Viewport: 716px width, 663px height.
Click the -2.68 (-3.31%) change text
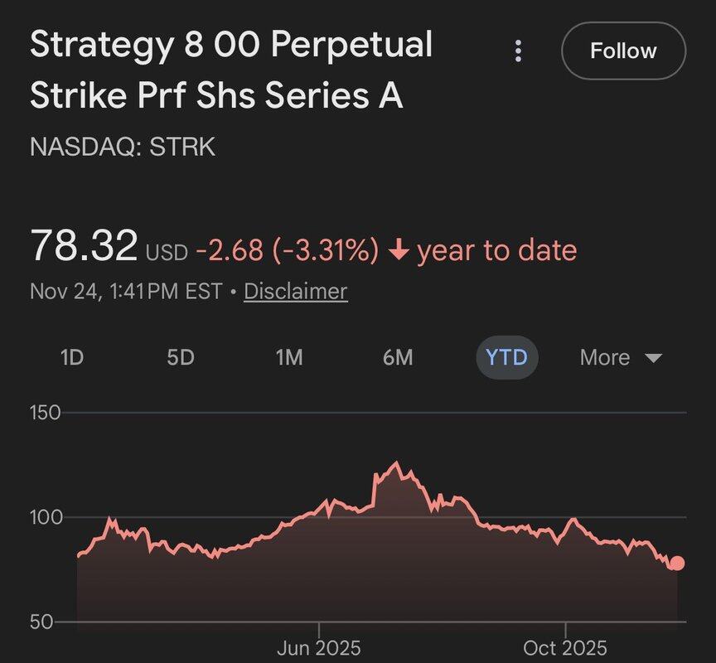[288, 249]
